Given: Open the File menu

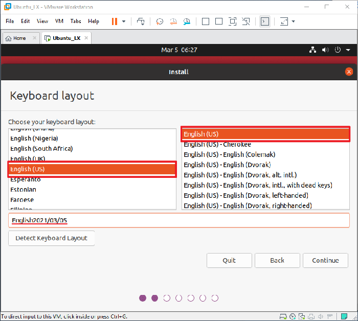Looking at the screenshot, I should point(10,21).
